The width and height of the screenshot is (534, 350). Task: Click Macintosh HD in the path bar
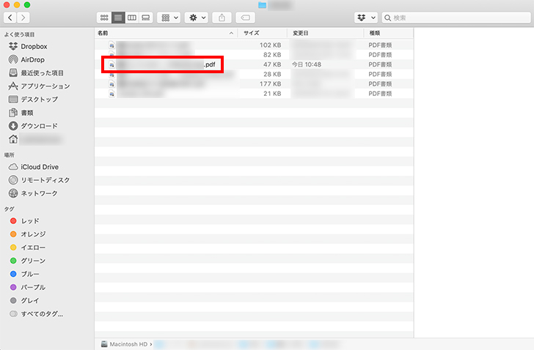[x=125, y=344]
